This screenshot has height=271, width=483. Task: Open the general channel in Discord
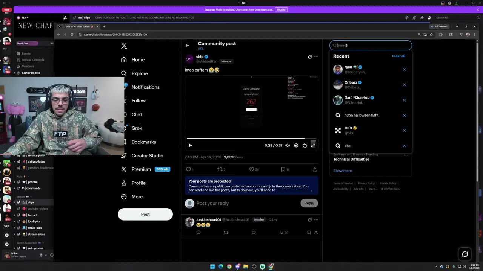[32, 182]
